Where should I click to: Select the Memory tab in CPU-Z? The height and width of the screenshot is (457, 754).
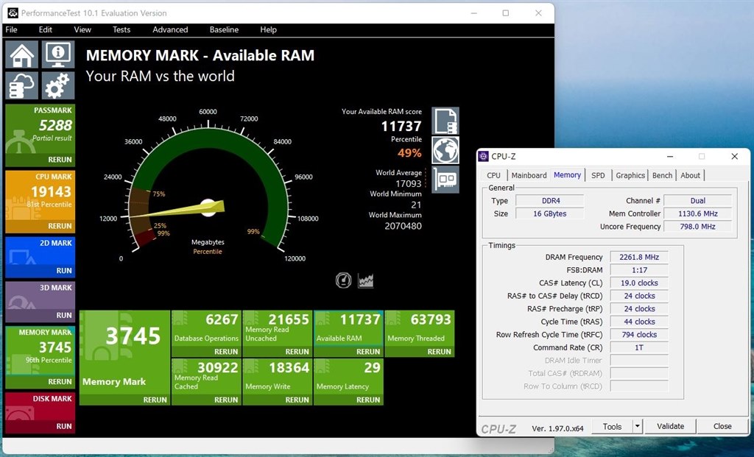(568, 175)
